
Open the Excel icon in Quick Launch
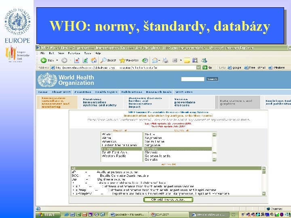(x=78, y=214)
